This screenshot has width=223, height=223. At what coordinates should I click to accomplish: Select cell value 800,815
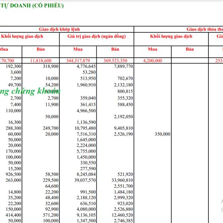point(125,91)
